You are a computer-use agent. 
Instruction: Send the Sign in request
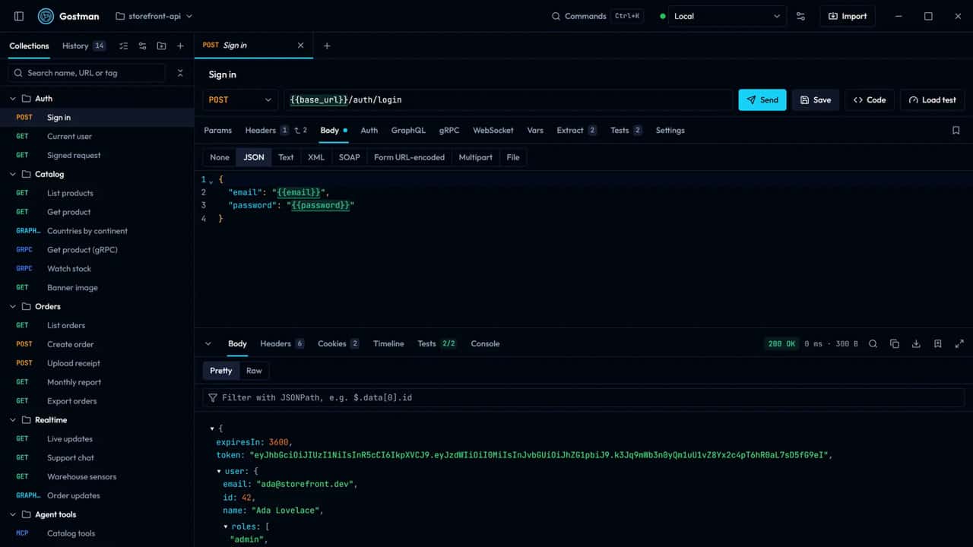[x=762, y=100]
